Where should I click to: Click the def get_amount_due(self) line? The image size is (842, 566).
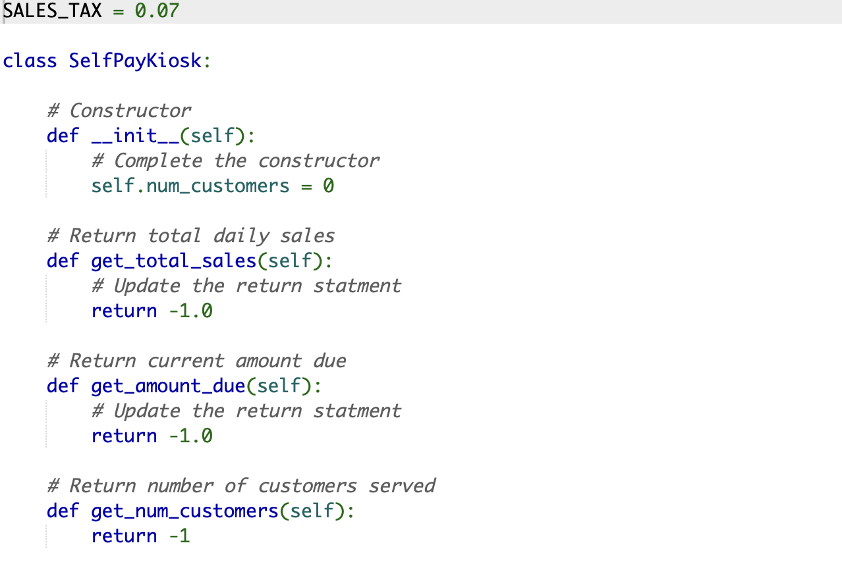coord(184,386)
